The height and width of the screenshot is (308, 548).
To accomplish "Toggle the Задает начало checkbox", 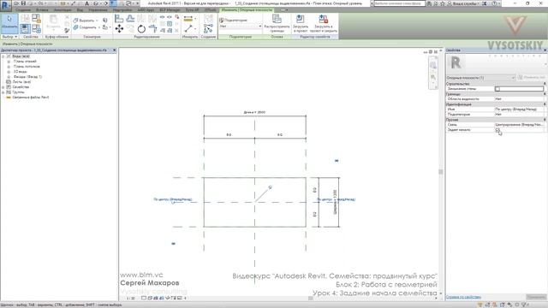I will (x=497, y=130).
